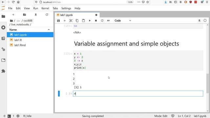Restart kernel and run all cells
The height and width of the screenshot is (118, 210).
tap(108, 21)
